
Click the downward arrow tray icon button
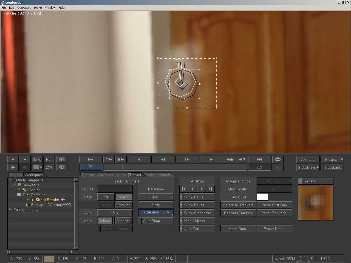point(62,167)
